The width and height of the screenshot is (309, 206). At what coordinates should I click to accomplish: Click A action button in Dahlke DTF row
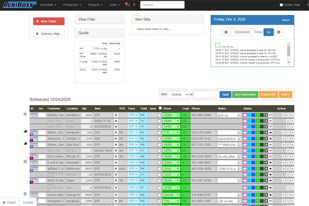[284, 115]
